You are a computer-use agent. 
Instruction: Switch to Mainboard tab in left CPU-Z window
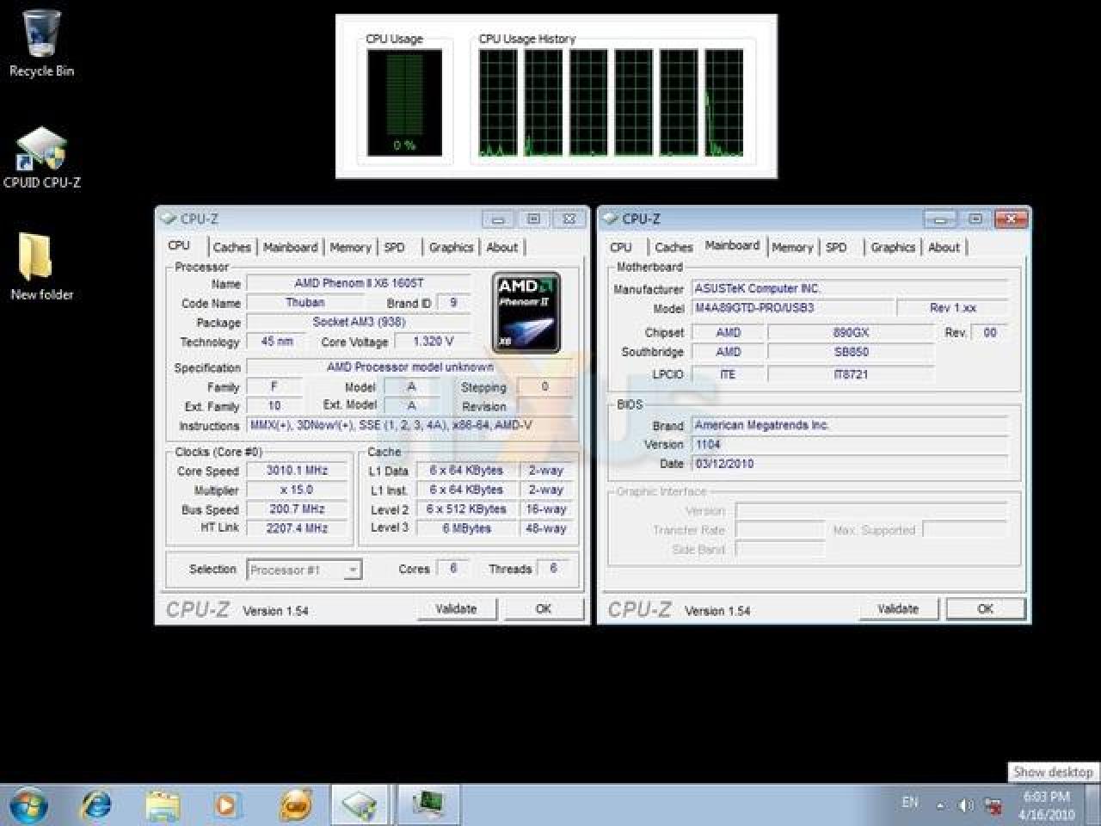click(290, 247)
